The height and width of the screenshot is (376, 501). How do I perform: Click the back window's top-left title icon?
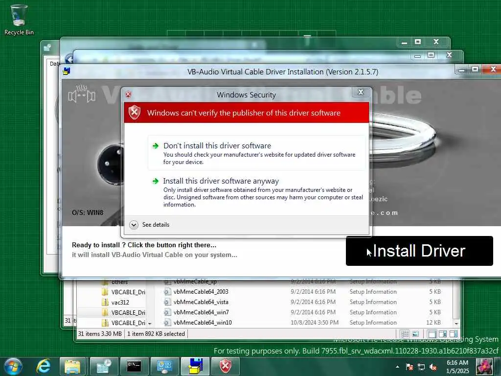(47, 47)
